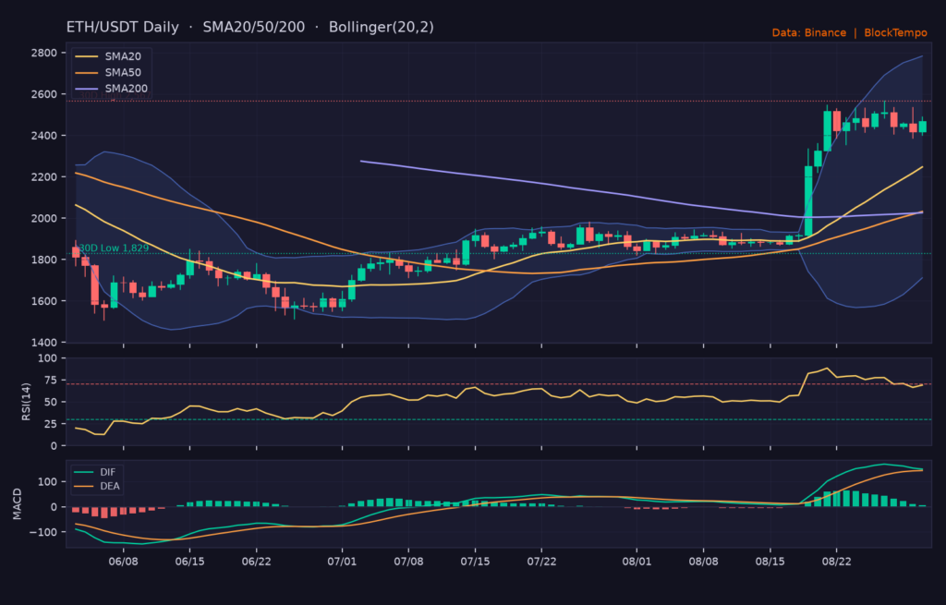946x605 pixels.
Task: Click the 07/22 date label
Action: (541, 562)
